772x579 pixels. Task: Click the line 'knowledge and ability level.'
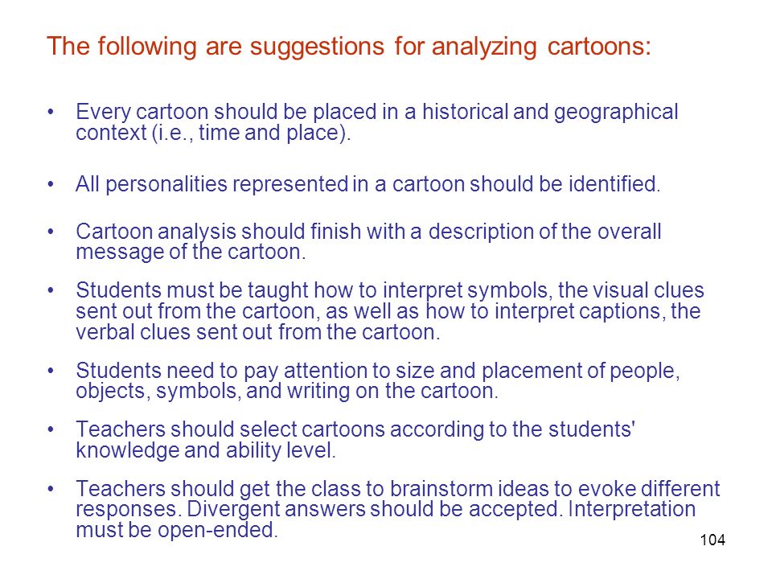205,450
